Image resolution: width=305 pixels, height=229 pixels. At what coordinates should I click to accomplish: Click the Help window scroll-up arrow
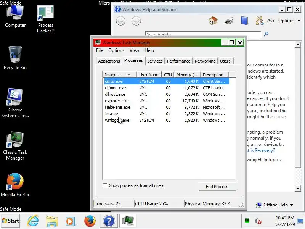pos(298,44)
